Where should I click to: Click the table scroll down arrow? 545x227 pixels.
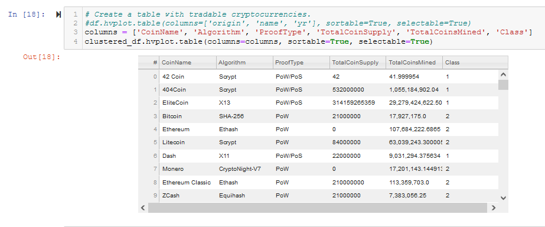[503, 198]
